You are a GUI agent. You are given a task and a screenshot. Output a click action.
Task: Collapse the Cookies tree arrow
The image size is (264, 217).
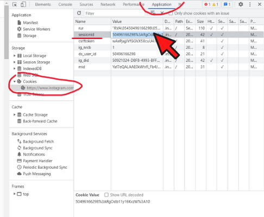pyautogui.click(x=14, y=81)
